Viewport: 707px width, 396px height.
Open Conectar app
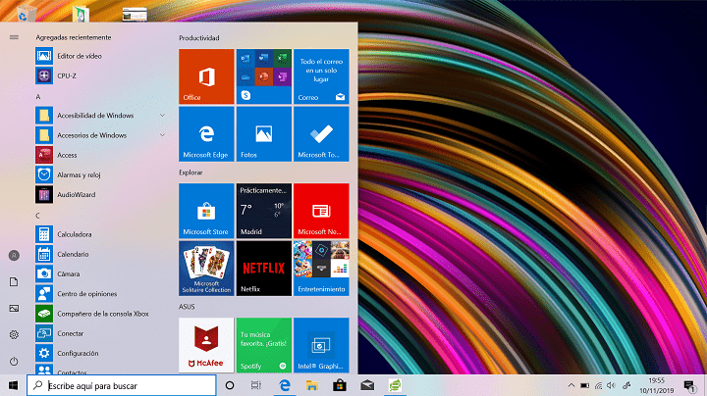[101, 333]
